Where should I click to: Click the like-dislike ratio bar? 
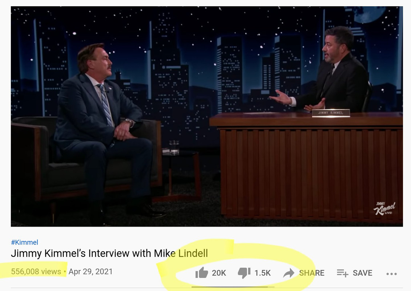(x=233, y=287)
